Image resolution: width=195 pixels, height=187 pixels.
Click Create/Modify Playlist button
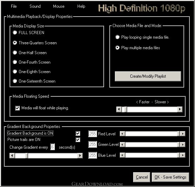tap(148, 76)
